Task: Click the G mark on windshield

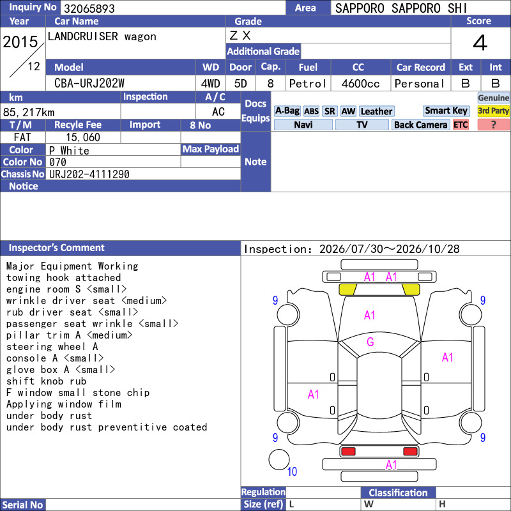Action: point(370,342)
